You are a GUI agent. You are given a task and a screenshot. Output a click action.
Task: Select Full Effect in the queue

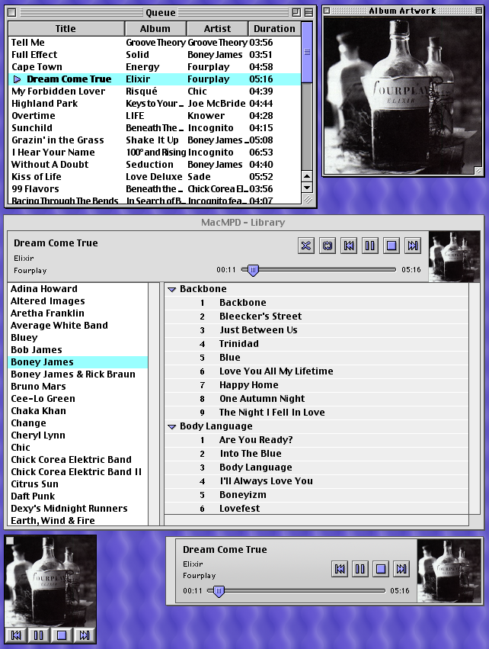click(x=155, y=55)
